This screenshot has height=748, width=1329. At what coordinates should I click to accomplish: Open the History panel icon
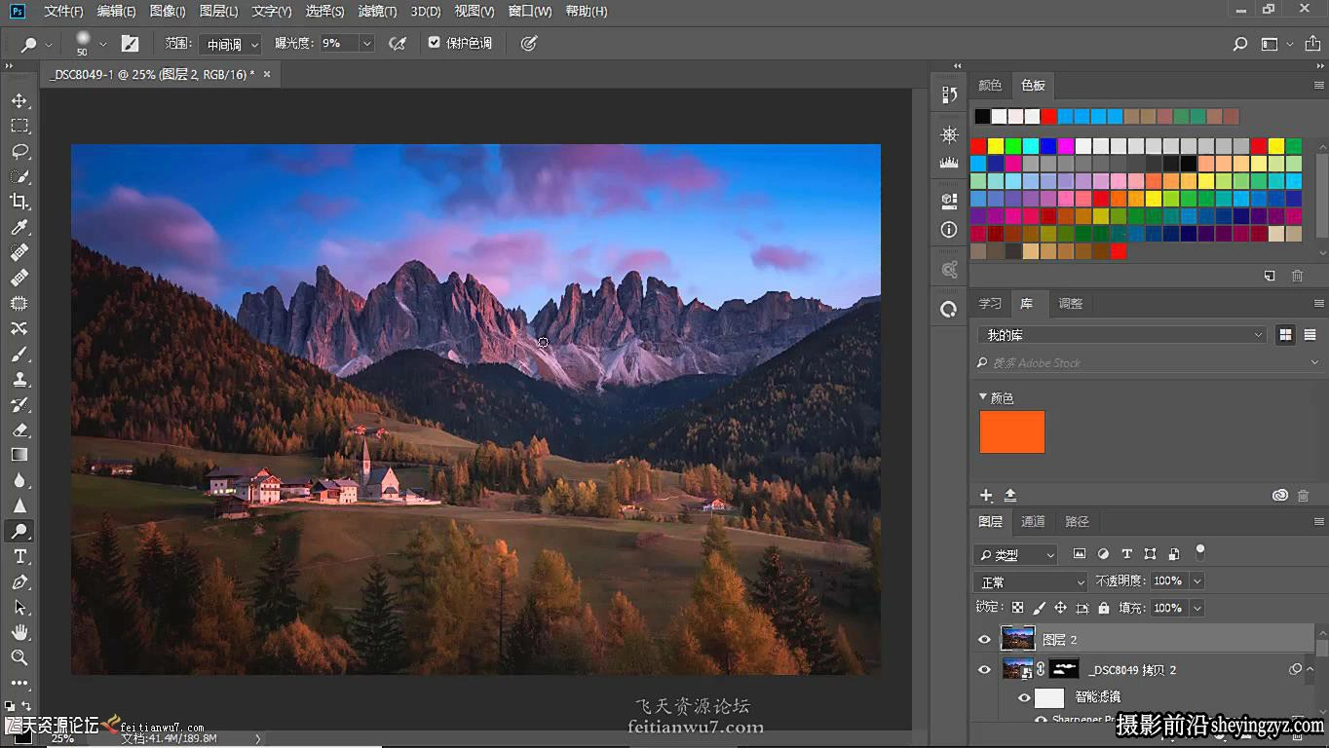click(949, 94)
